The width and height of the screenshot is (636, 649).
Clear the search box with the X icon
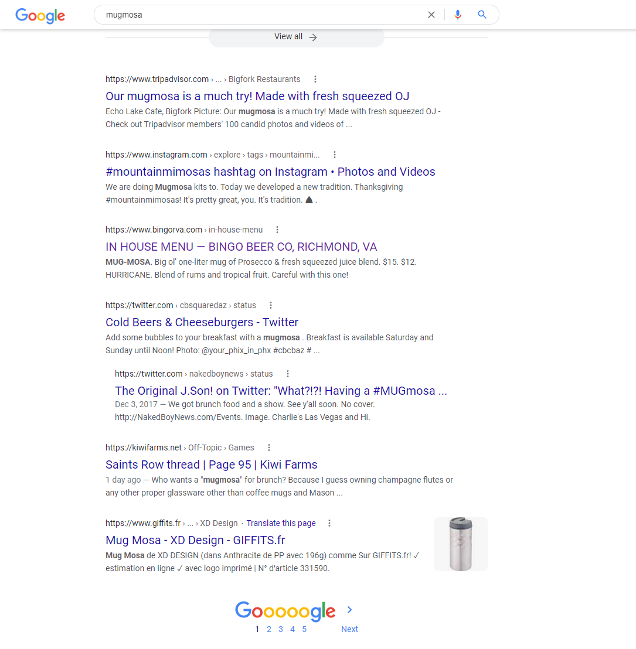click(x=431, y=15)
